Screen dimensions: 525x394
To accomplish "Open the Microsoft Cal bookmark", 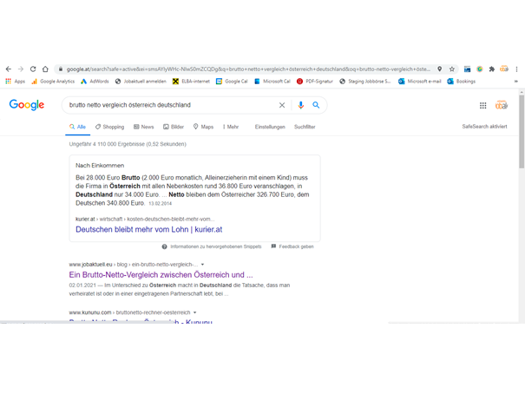I will [272, 82].
